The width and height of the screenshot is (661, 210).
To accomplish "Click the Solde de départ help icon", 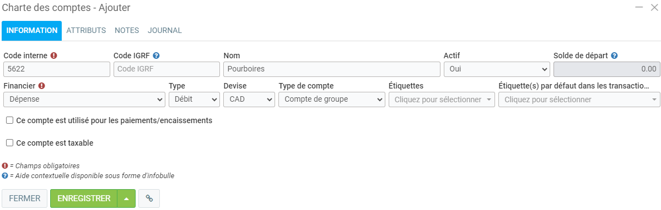I will coord(614,56).
